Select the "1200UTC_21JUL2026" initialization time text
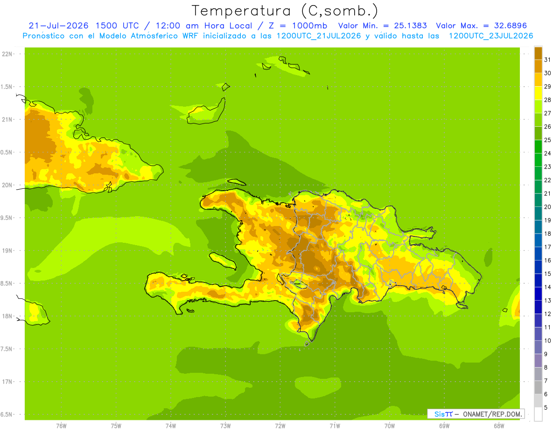Viewport: 560px width, 432px height. click(317, 36)
